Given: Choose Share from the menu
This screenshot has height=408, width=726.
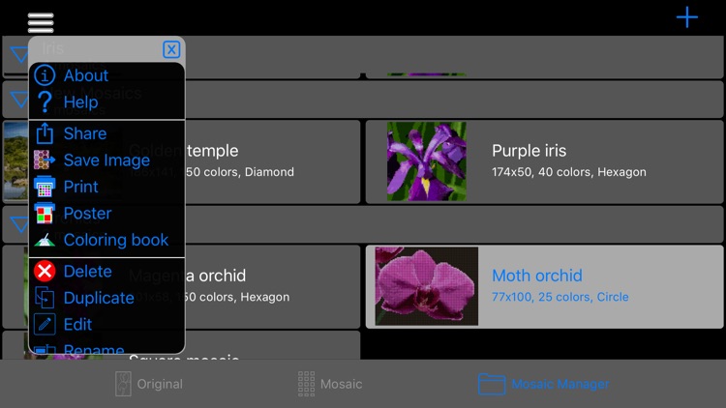Looking at the screenshot, I should [x=85, y=133].
